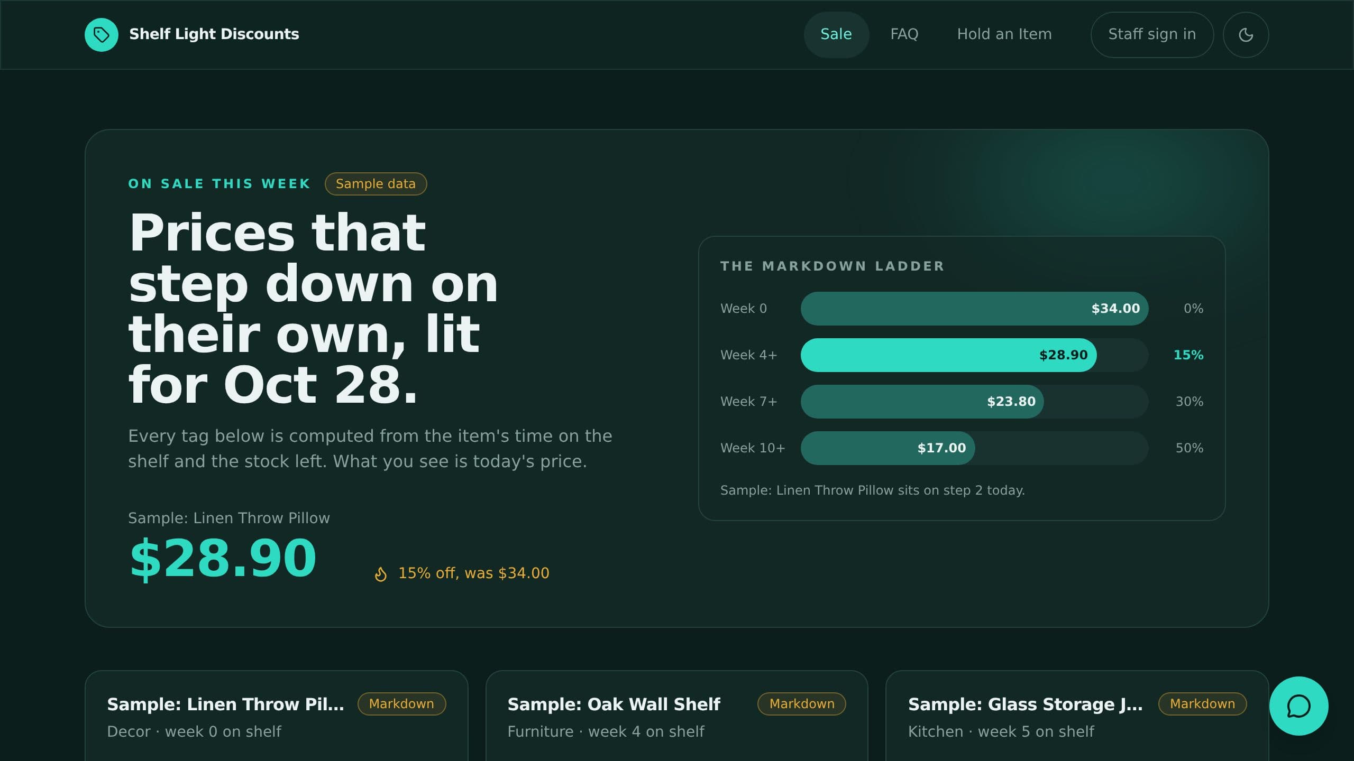1354x761 pixels.
Task: Click the Week 7+ row label
Action: 749,402
